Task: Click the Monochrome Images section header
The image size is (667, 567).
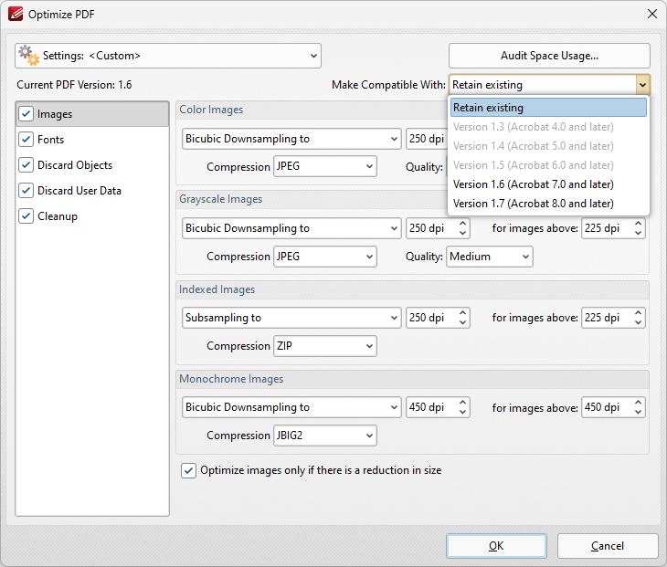Action: (231, 379)
